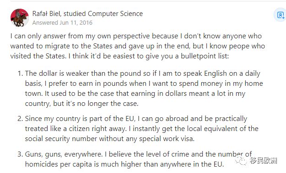Click the words 'treated like a citizen right away'
286x173 pixels.
tap(76, 129)
